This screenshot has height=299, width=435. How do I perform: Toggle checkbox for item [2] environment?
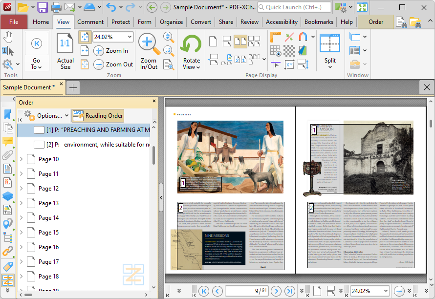(x=39, y=145)
